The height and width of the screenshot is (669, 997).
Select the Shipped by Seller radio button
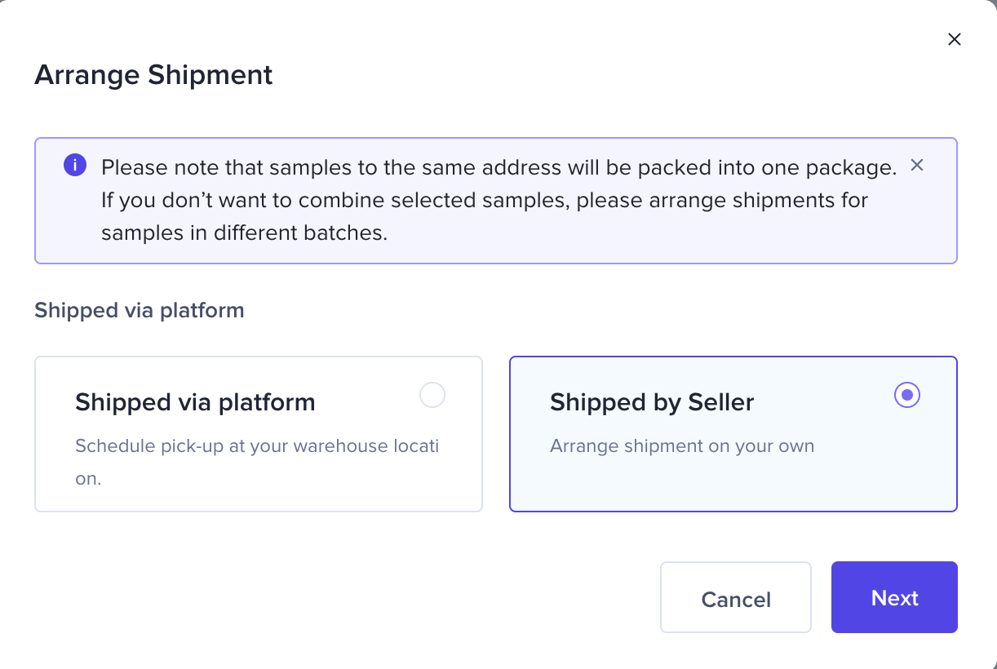[x=906, y=395]
